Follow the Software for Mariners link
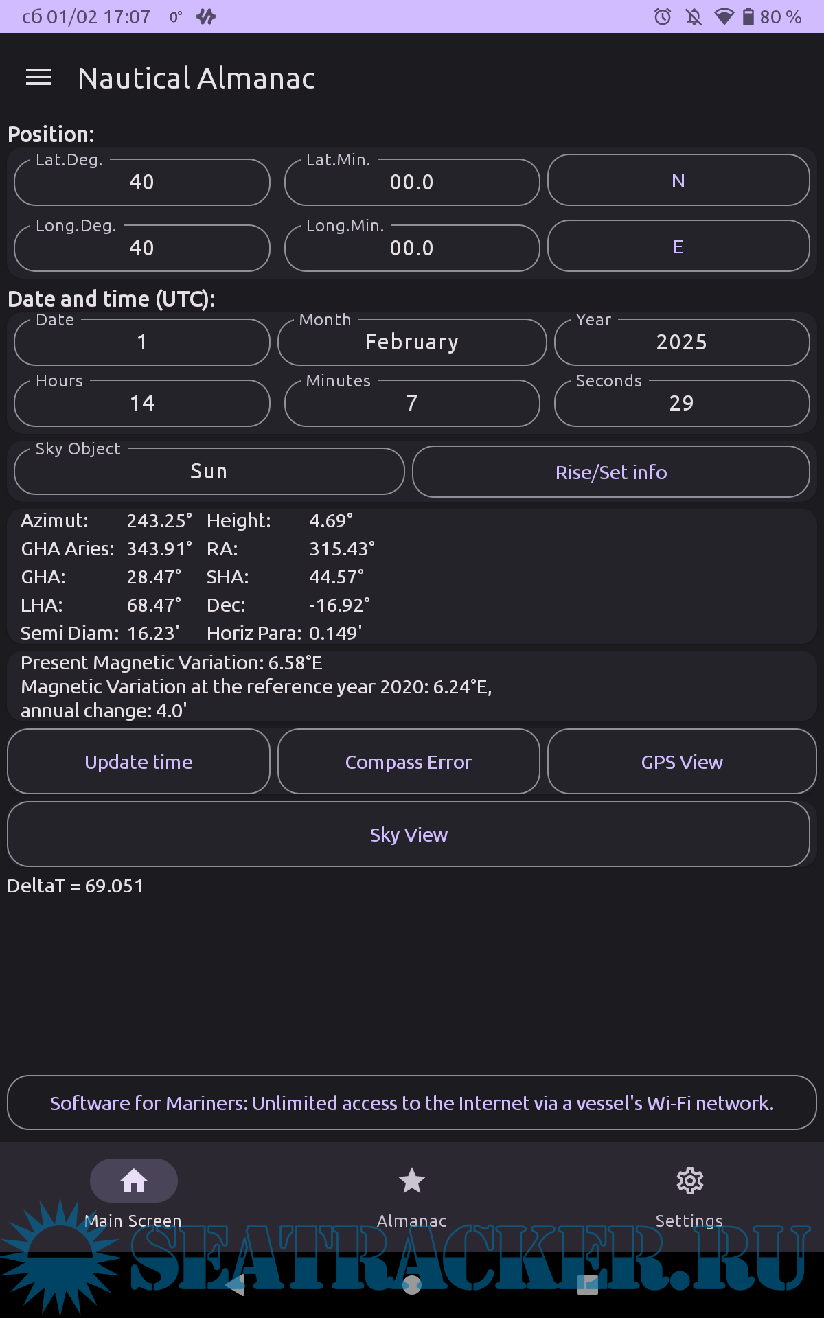Image resolution: width=824 pixels, height=1318 pixels. click(x=412, y=1103)
